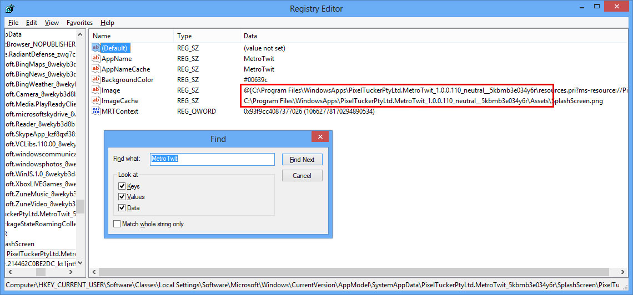
Task: Select the oft.windowscommunica tree key
Action: 41,154
